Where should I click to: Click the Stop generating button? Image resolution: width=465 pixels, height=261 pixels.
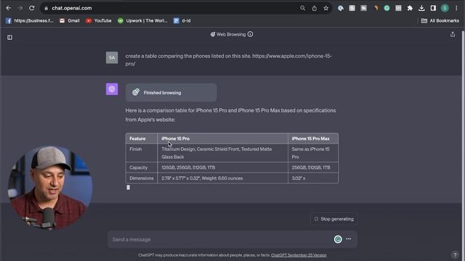coord(334,219)
